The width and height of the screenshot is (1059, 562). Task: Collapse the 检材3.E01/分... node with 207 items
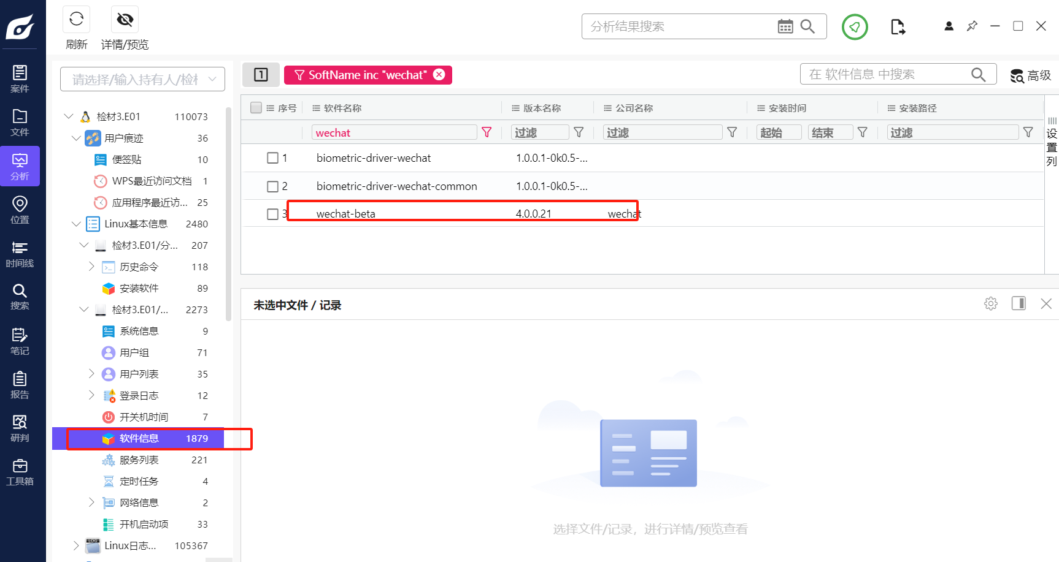click(84, 245)
